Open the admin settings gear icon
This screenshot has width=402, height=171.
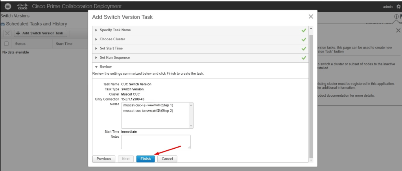(398, 7)
